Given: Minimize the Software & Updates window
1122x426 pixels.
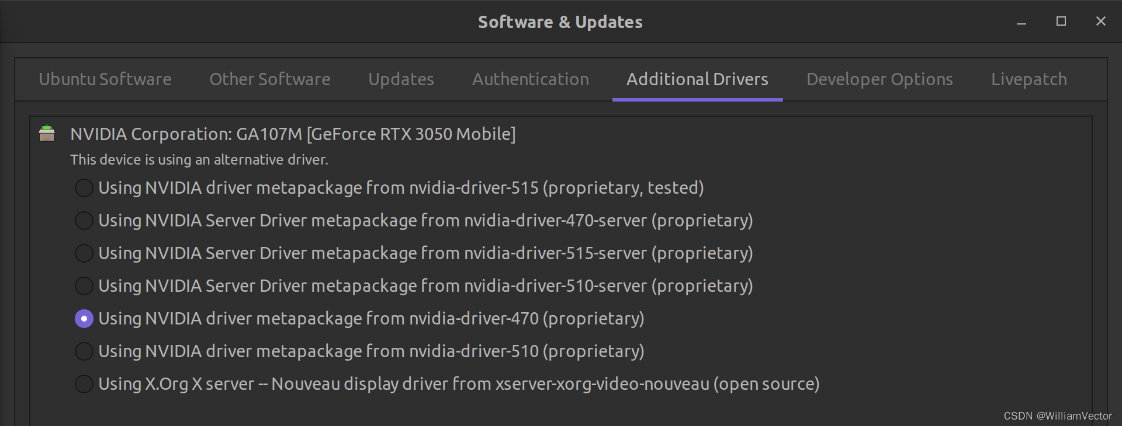Looking at the screenshot, I should pyautogui.click(x=1021, y=22).
